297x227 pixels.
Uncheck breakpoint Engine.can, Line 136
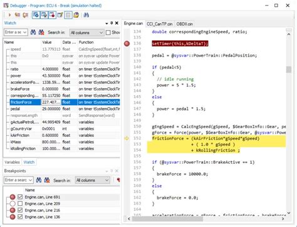click(x=20, y=217)
